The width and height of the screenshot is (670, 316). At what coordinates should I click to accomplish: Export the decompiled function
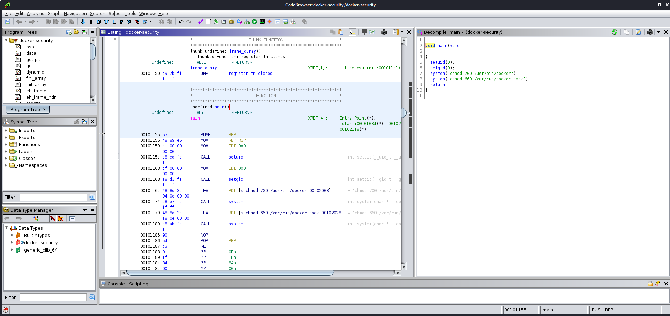pos(639,32)
